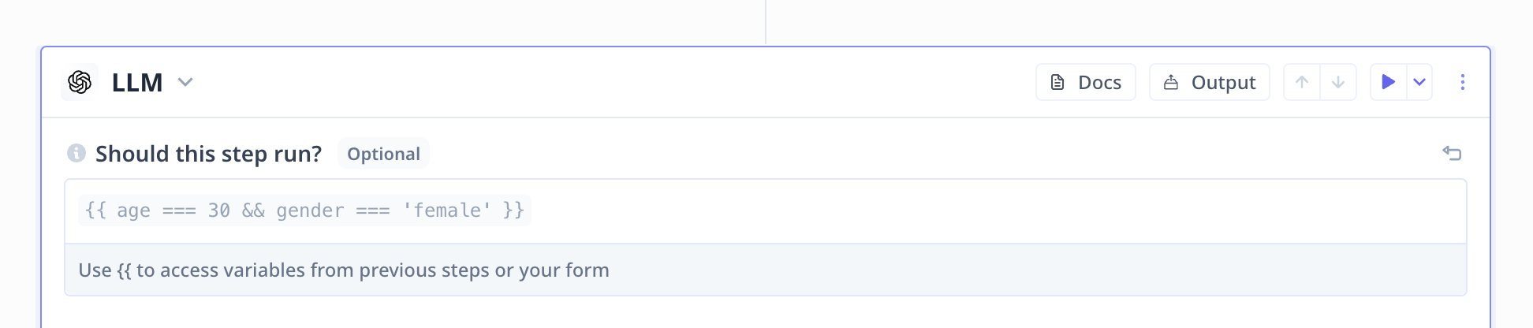
Task: Click the connector line above the LLM card
Action: tap(766, 22)
